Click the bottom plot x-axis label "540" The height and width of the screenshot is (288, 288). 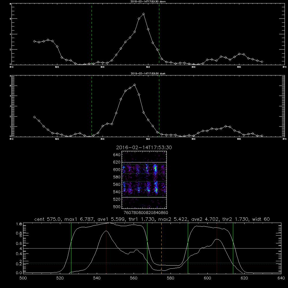pos(97,278)
